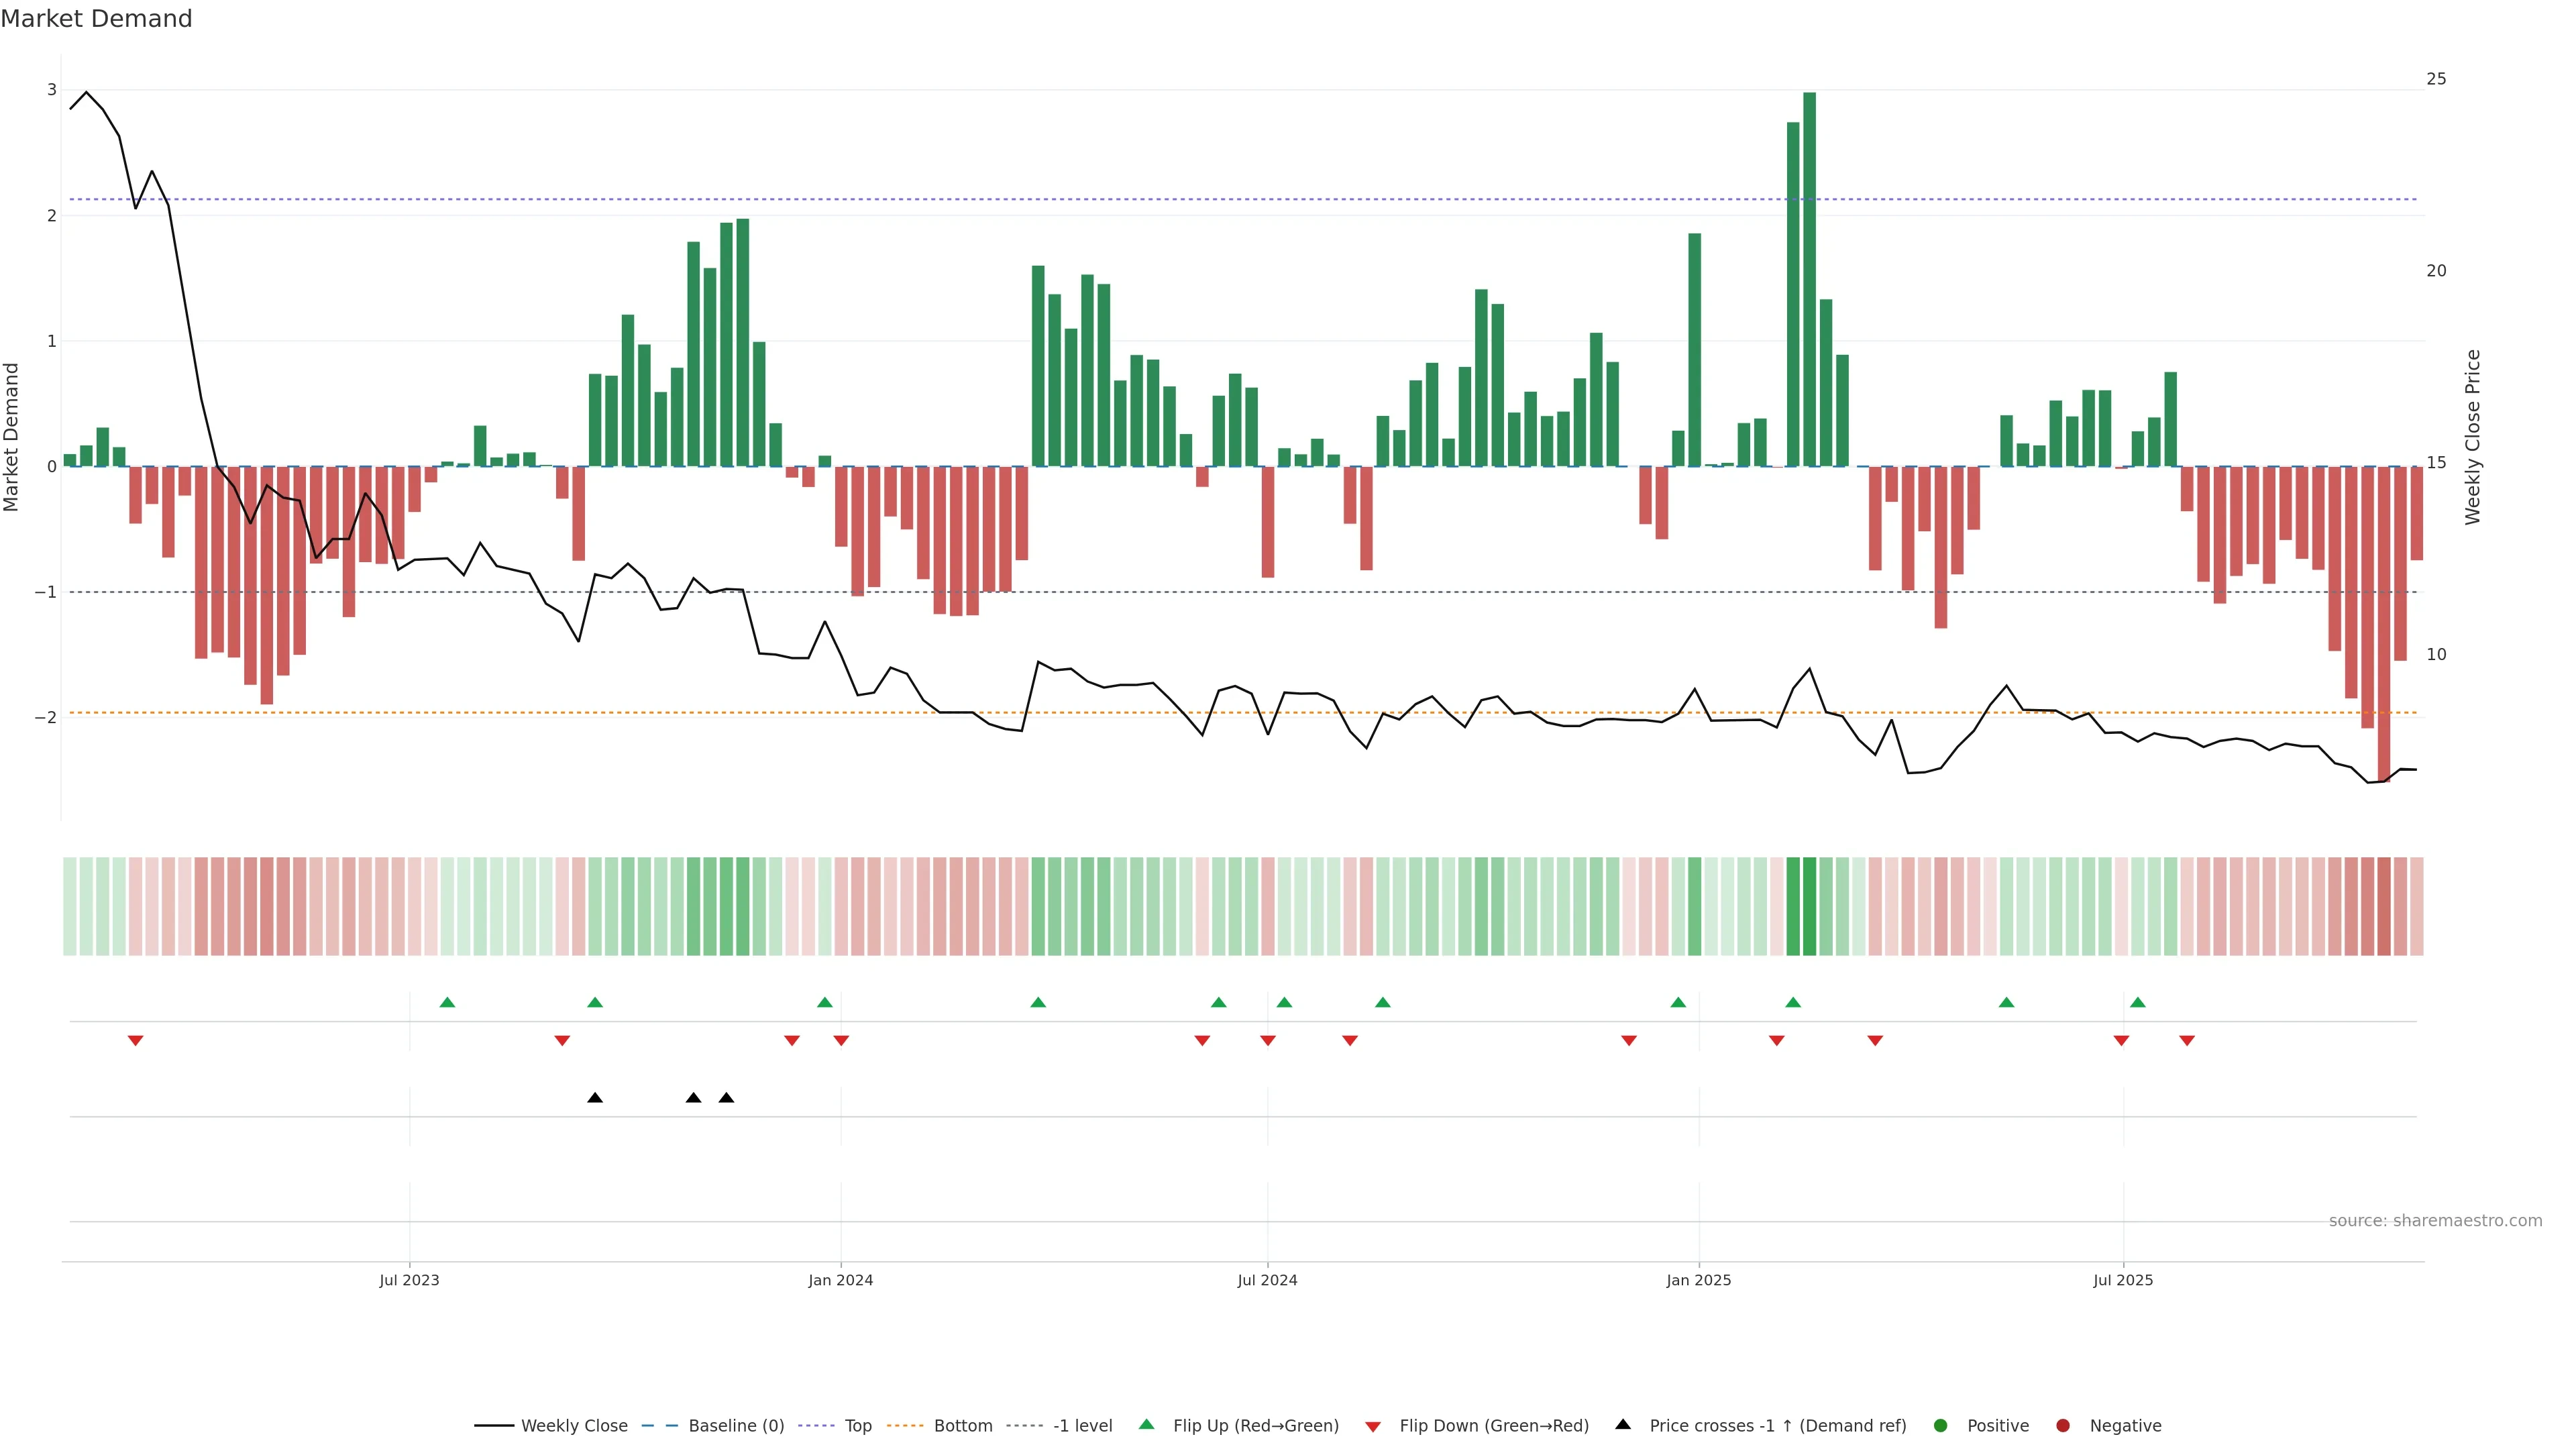Click the Jul 2025 x-axis label

pyautogui.click(x=2123, y=1280)
